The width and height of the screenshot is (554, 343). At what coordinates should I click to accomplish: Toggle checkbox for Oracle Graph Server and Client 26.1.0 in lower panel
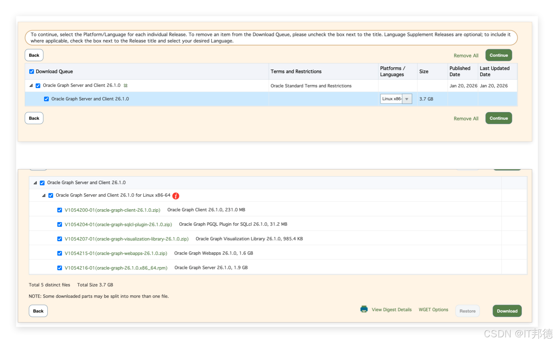pos(42,183)
